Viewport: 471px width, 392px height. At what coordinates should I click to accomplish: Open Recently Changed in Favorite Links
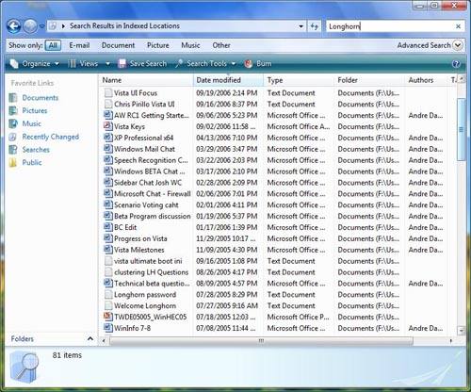(x=50, y=137)
